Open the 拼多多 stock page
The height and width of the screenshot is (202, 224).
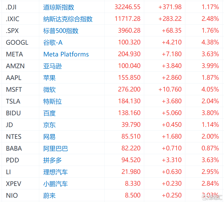pyautogui.click(x=52, y=160)
